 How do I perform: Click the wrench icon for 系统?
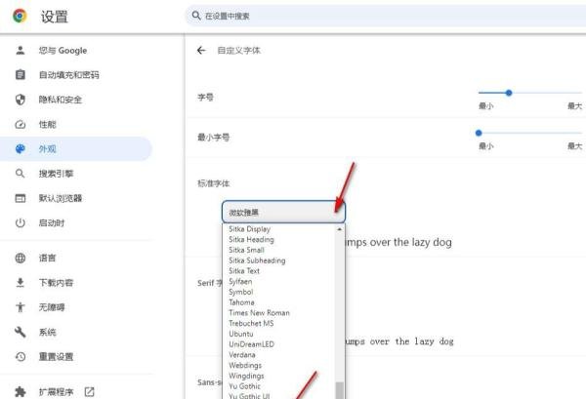tap(21, 332)
